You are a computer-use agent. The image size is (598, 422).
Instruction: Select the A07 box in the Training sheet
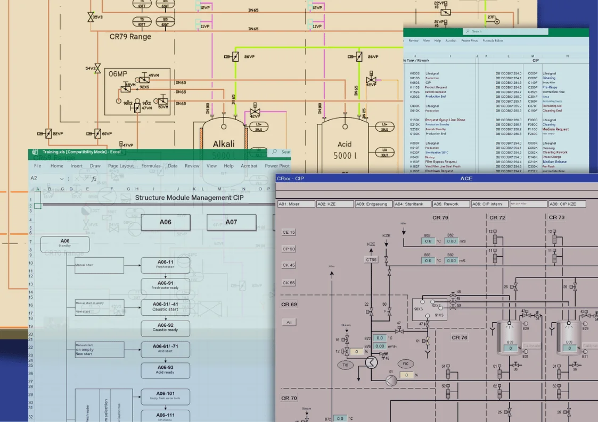231,222
